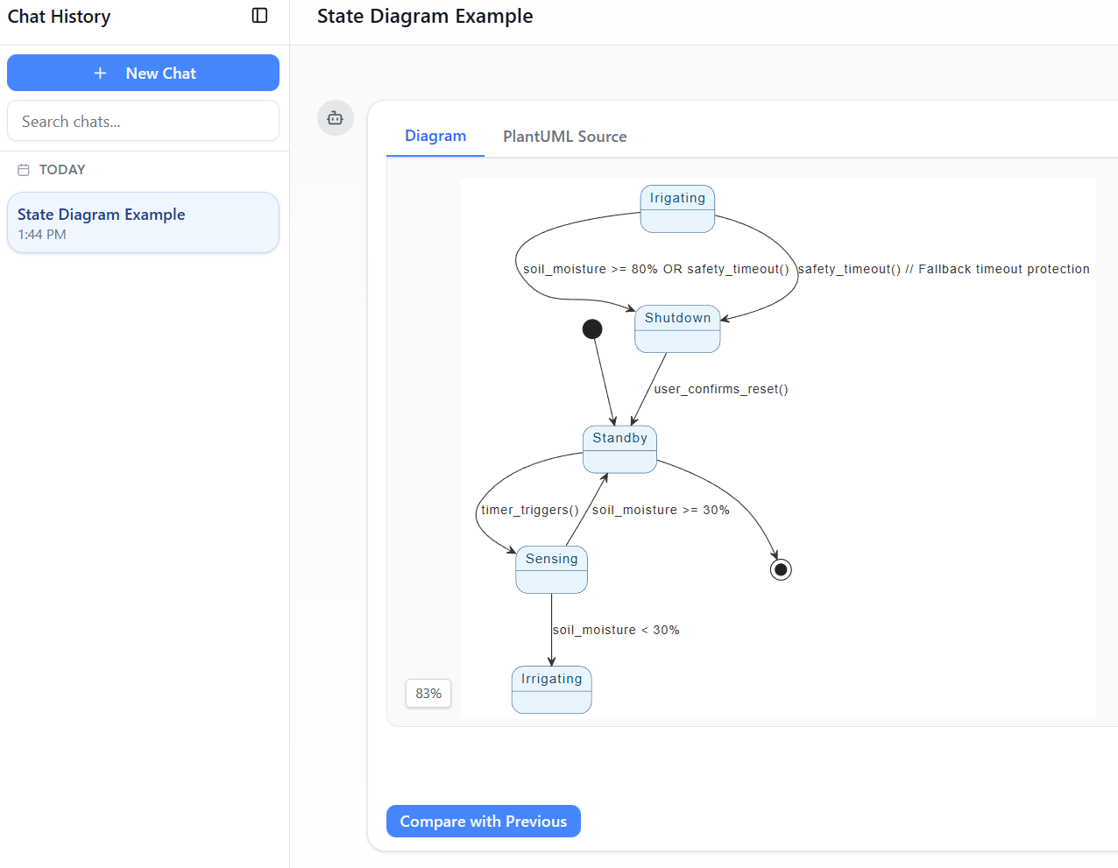Focus the Search chats input field
Image resolution: width=1118 pixels, height=868 pixels.
tap(143, 122)
